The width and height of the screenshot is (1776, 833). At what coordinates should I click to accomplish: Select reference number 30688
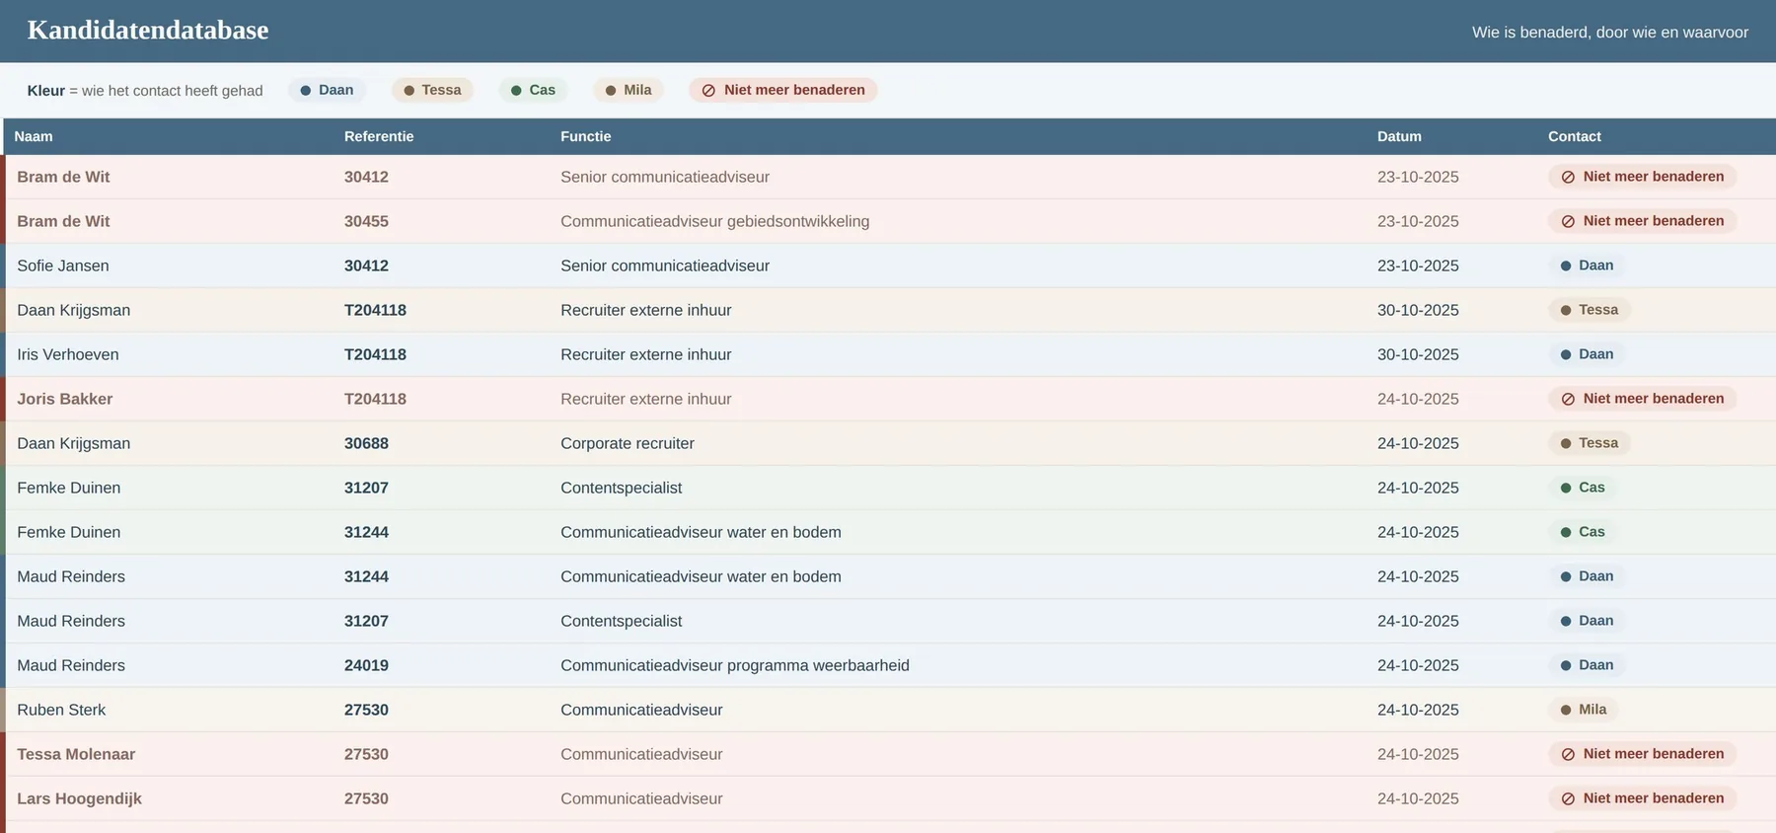click(366, 443)
